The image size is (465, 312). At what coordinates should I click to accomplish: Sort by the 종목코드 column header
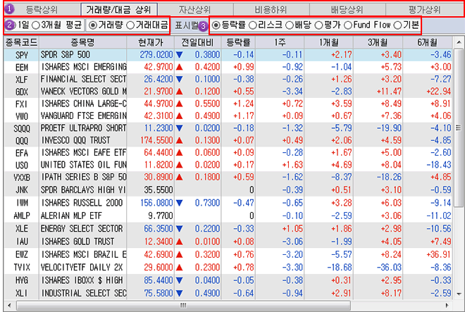(x=21, y=43)
